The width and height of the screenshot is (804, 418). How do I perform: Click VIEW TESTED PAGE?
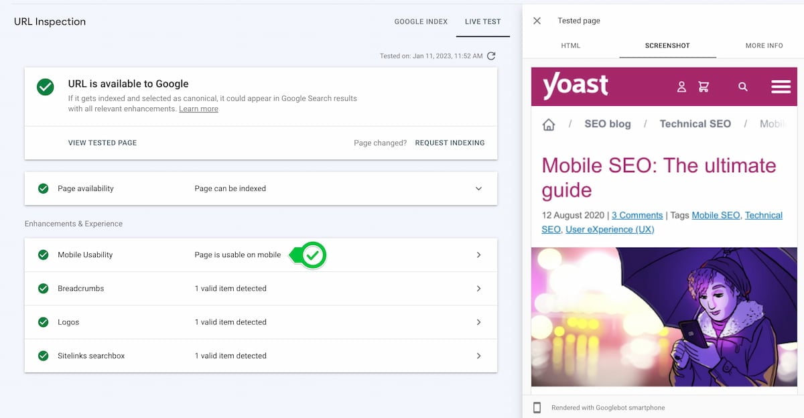point(103,143)
